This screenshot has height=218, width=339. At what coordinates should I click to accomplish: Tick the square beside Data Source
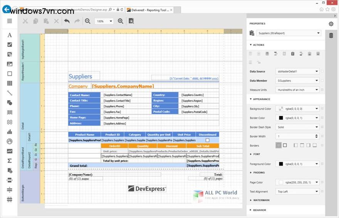coord(322,71)
